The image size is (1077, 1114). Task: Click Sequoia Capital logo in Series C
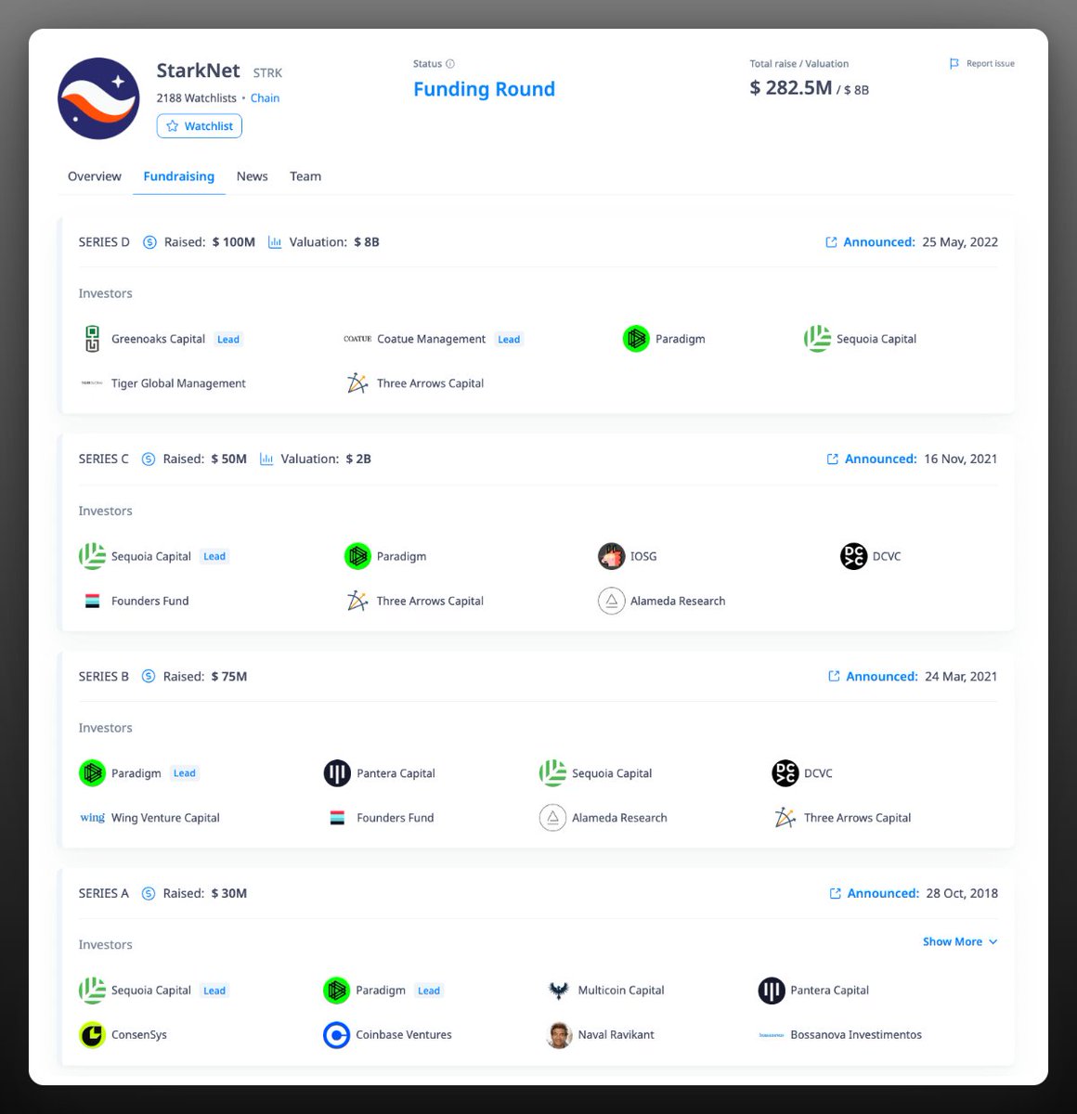(x=92, y=556)
